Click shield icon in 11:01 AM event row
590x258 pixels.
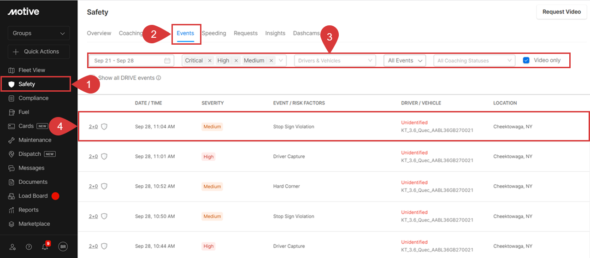[x=104, y=156]
